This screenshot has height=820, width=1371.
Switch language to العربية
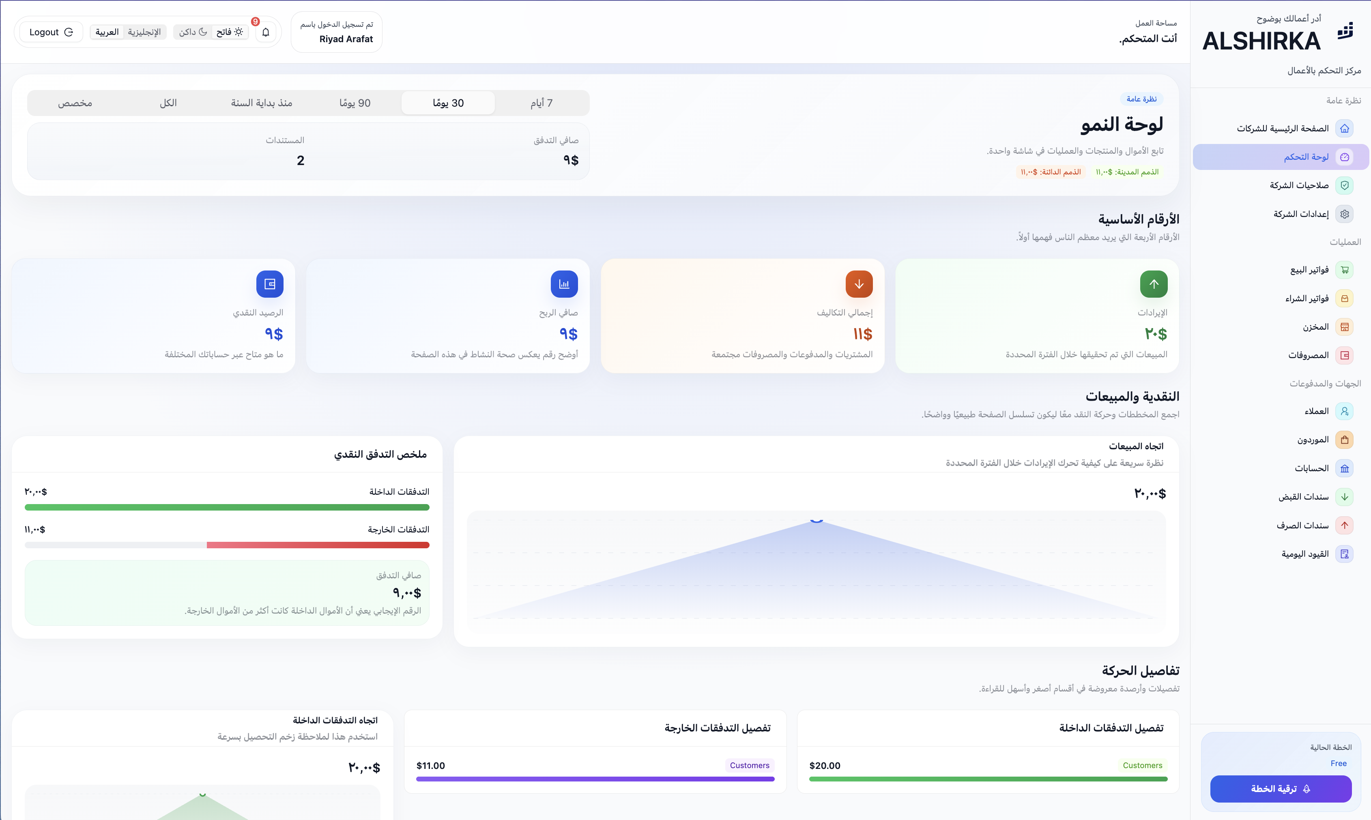pos(107,32)
